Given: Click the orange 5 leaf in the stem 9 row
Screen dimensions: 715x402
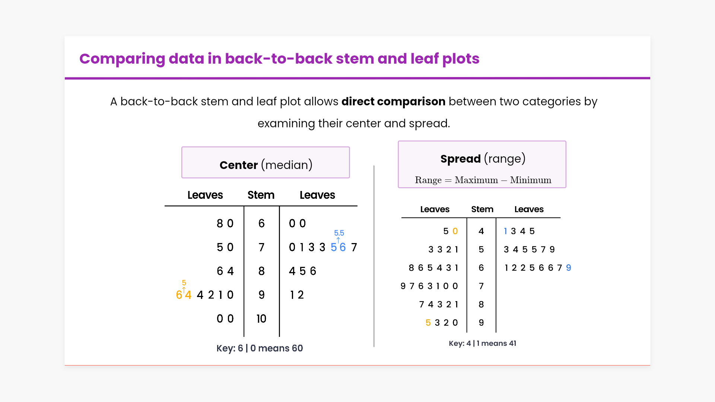Looking at the screenshot, I should point(428,323).
